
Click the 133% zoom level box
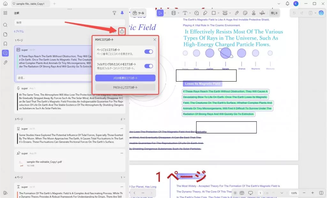[294, 193]
